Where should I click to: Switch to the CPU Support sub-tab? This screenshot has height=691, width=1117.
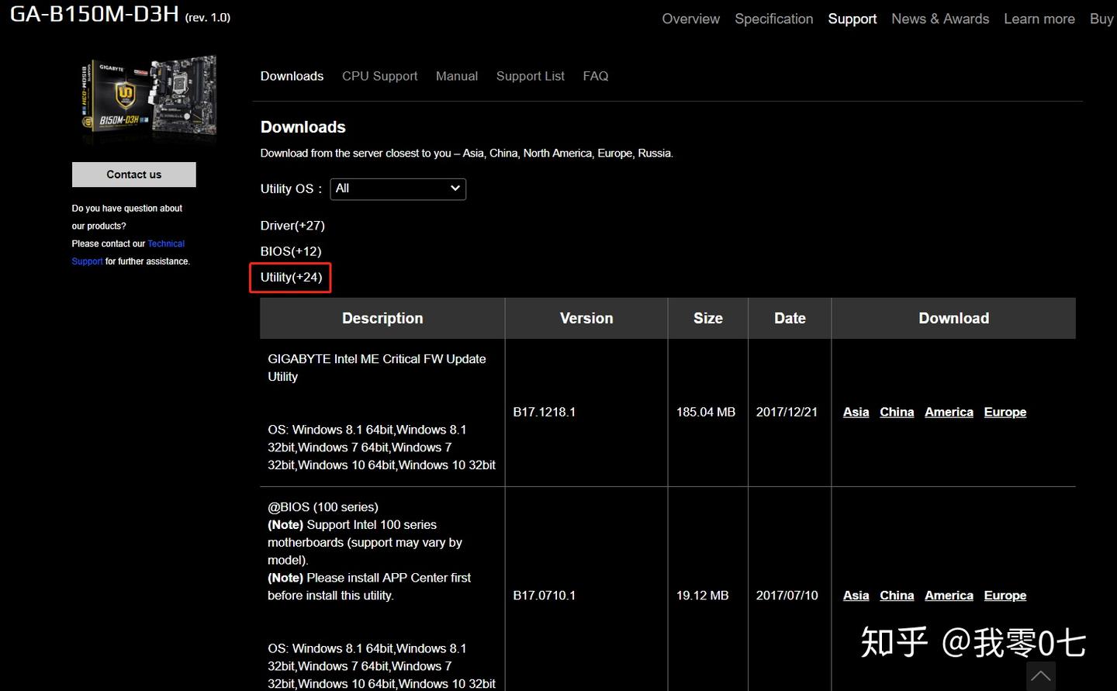379,76
